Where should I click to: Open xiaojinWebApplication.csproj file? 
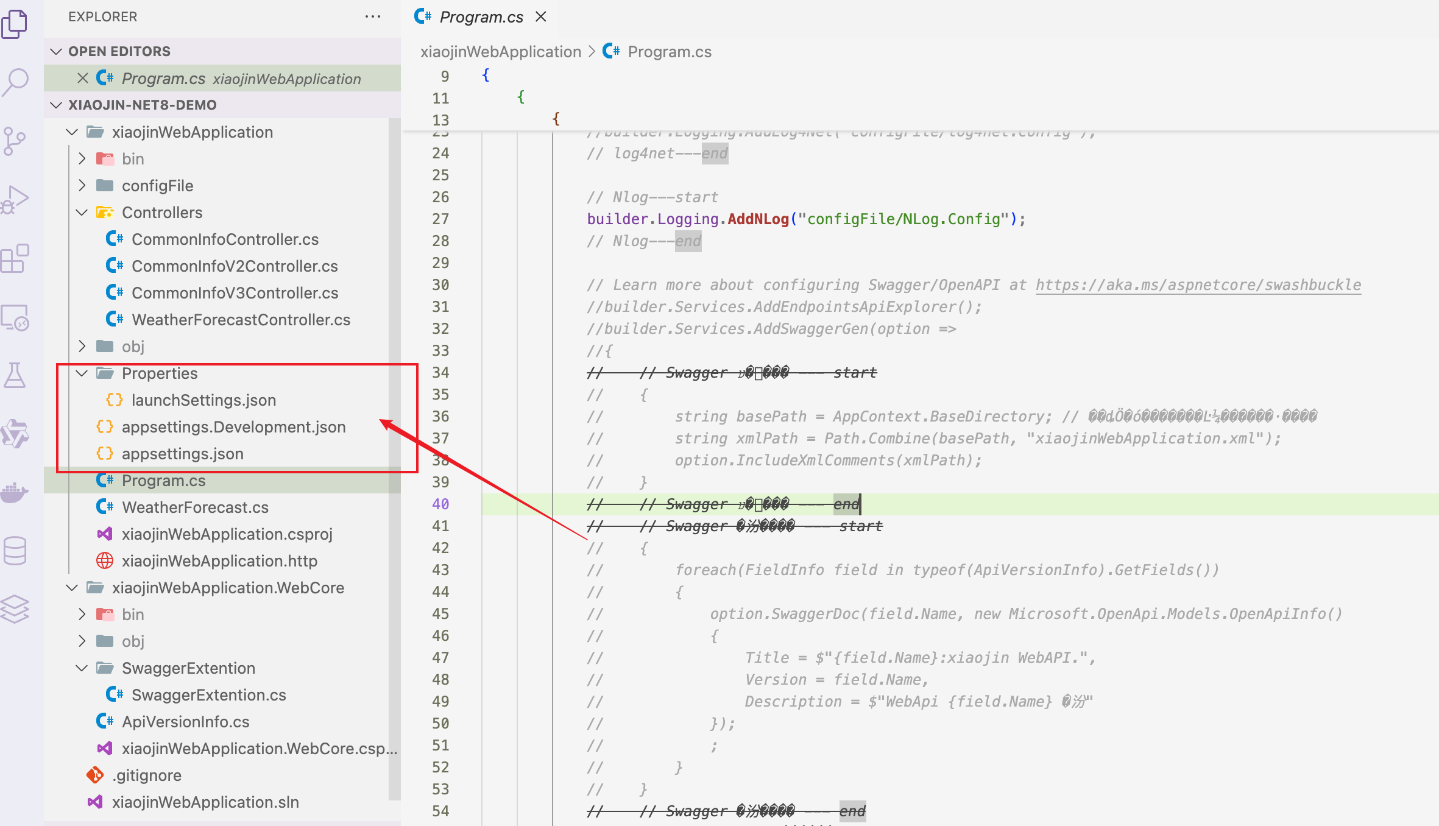tap(227, 534)
